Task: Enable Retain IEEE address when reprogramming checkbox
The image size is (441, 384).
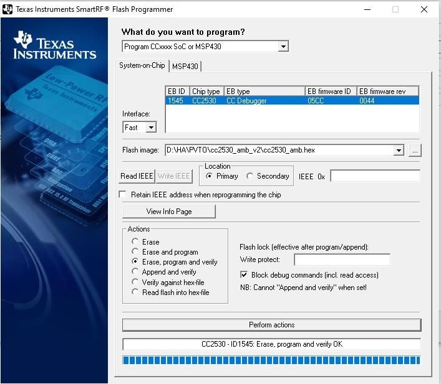Action: 122,195
